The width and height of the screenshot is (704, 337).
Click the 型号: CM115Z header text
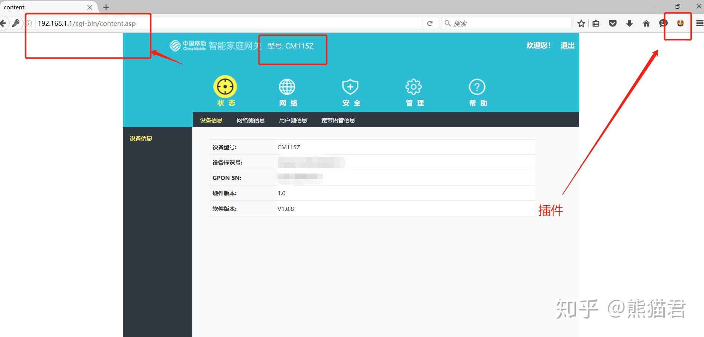tap(290, 46)
